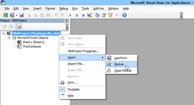Click the Reset stop square icon
The image size is (194, 105).
83,15
